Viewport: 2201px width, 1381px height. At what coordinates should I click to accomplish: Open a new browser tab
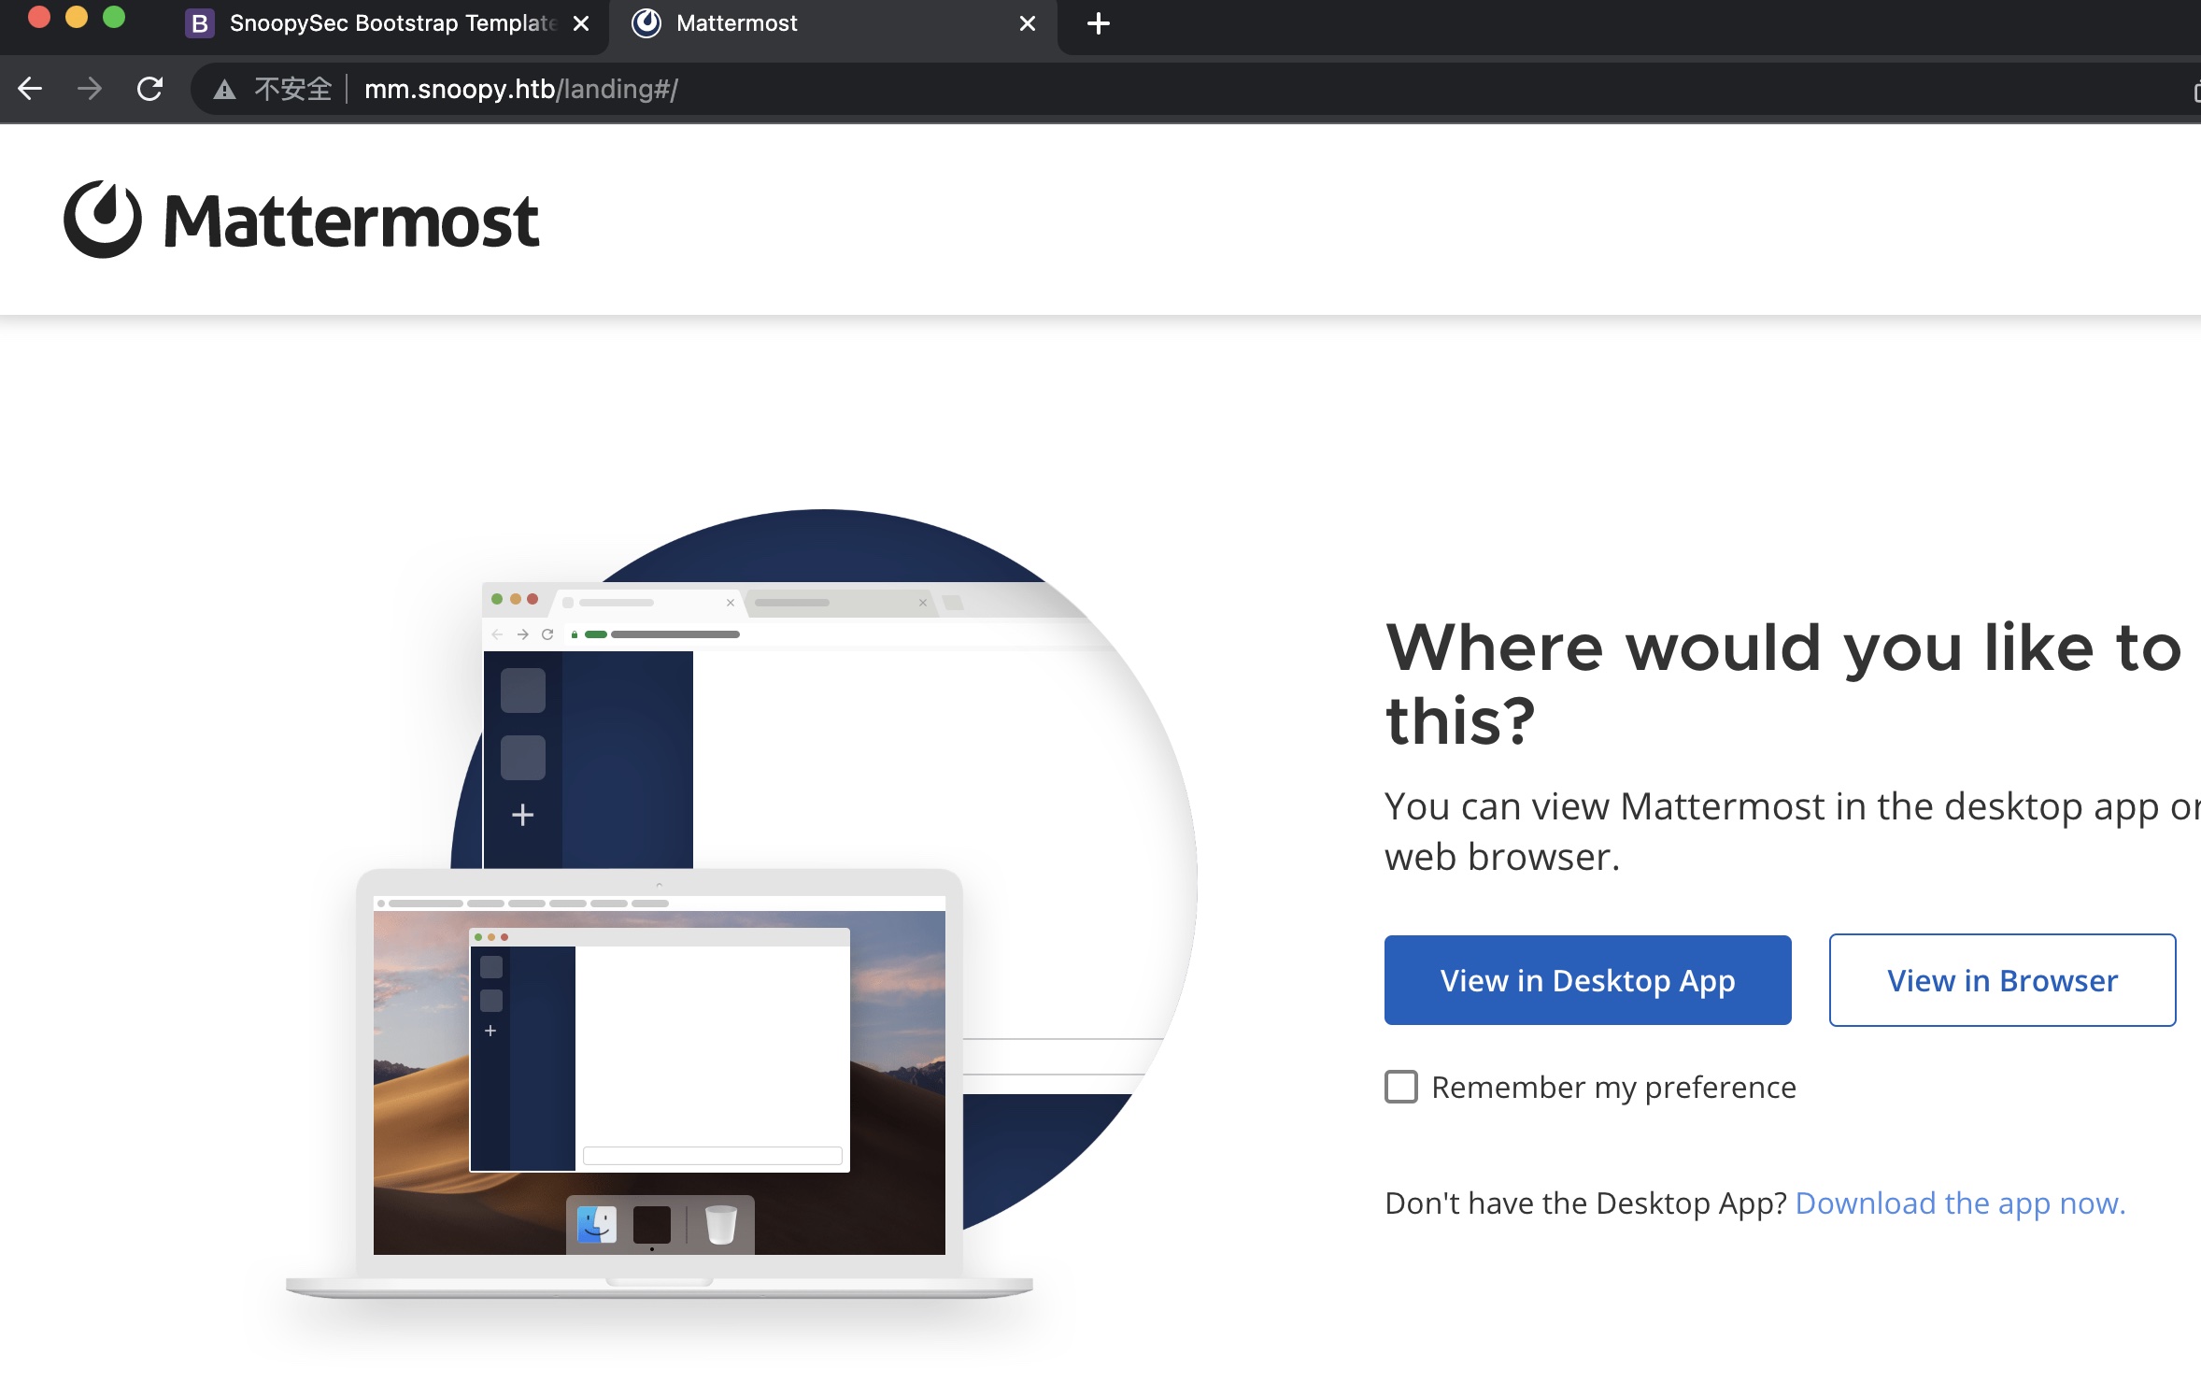1099,23
